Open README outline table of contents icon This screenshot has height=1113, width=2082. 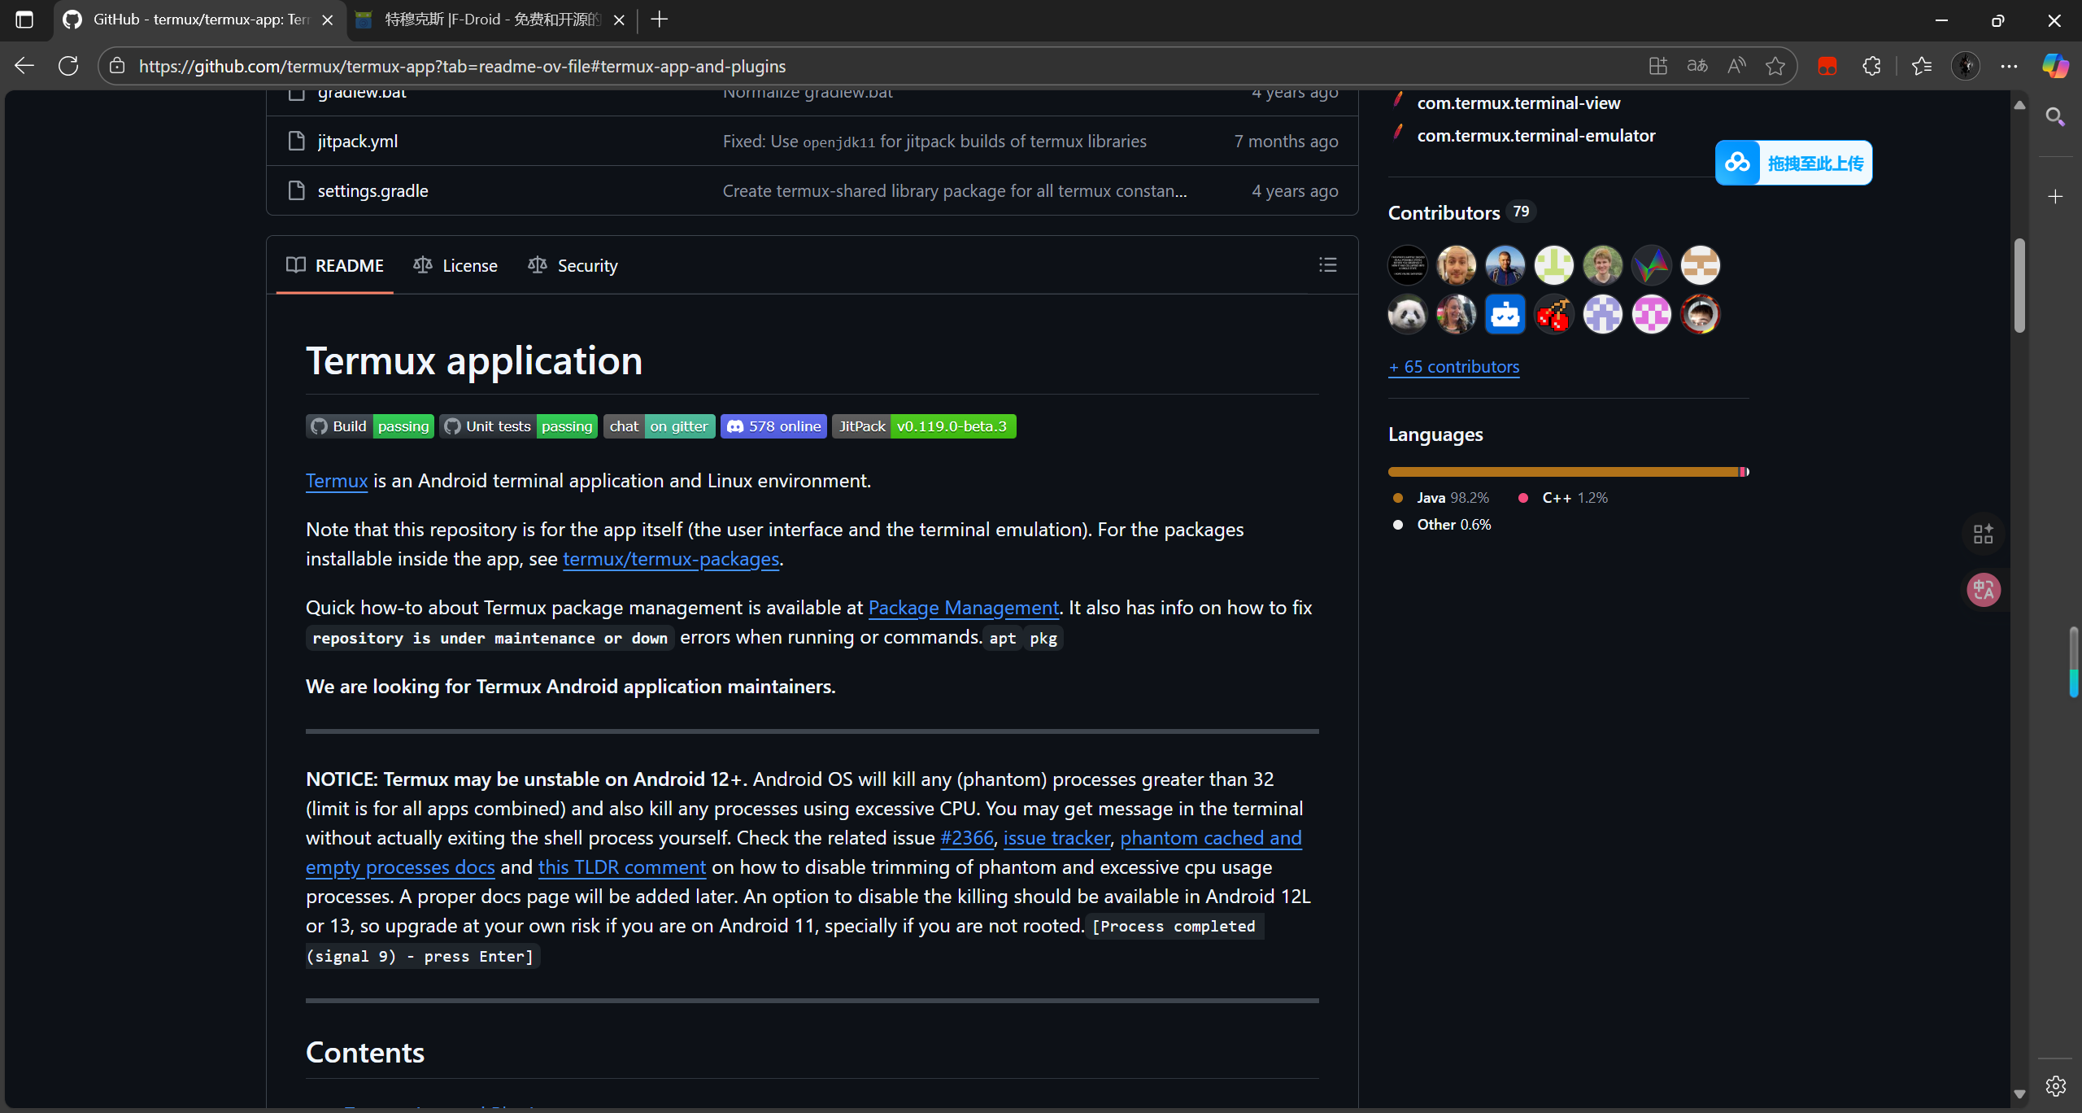click(x=1327, y=265)
